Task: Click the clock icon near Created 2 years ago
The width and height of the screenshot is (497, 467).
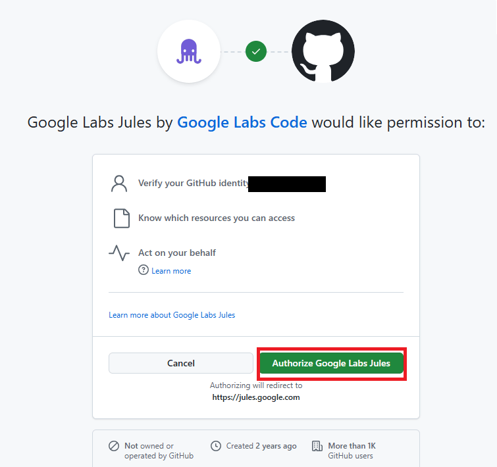Action: pyautogui.click(x=216, y=446)
